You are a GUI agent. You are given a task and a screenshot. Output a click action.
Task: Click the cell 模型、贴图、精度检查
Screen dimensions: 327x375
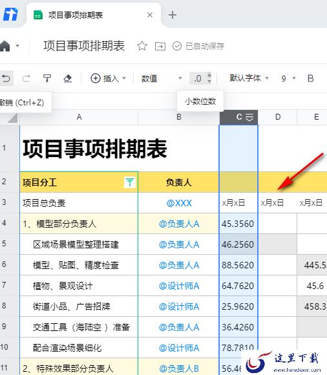(79, 265)
